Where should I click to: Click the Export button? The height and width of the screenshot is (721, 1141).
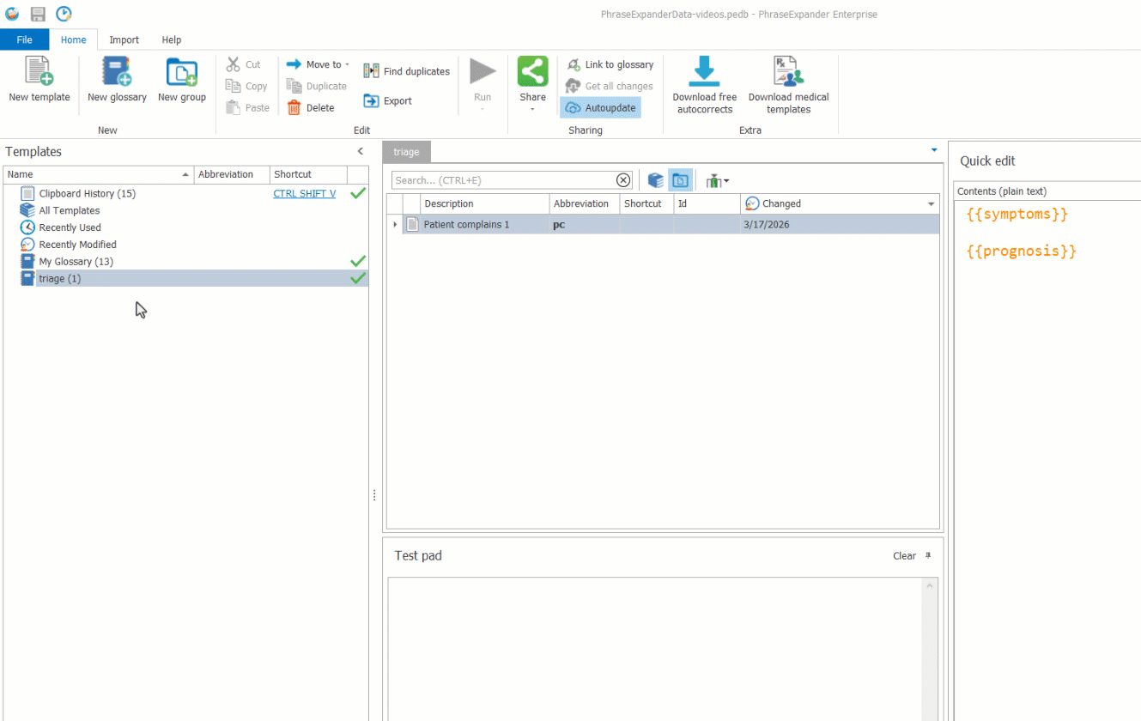388,100
